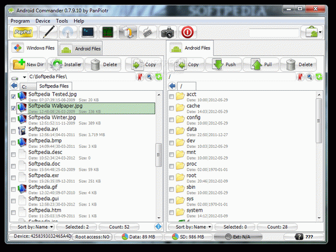
Task: Click right panel refresh icon
Action: 319,77
